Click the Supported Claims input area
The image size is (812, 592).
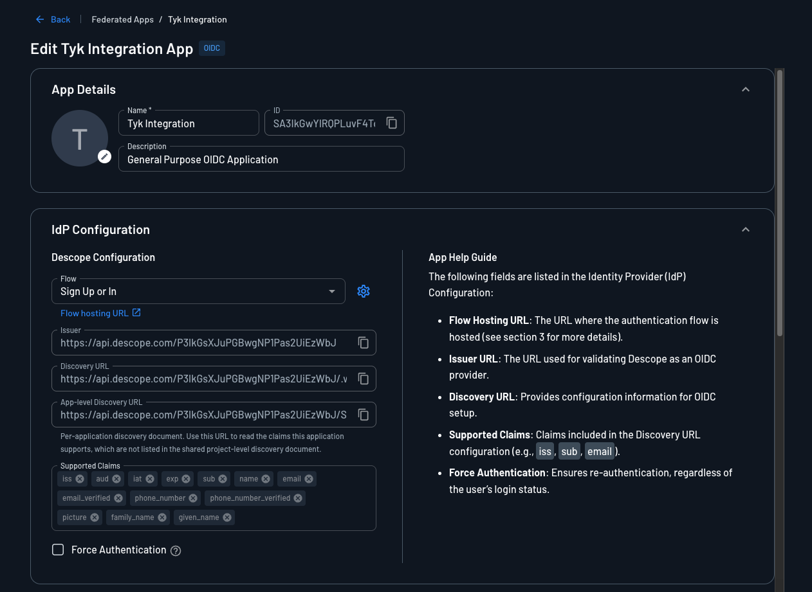[x=214, y=498]
